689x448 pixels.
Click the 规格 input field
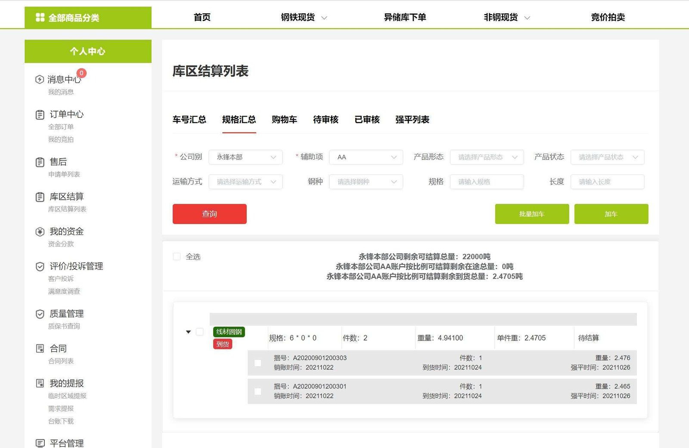[x=487, y=181]
